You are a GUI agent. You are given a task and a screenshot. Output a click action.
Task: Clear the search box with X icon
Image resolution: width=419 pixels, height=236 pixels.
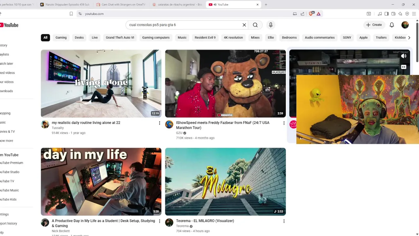coord(244,25)
